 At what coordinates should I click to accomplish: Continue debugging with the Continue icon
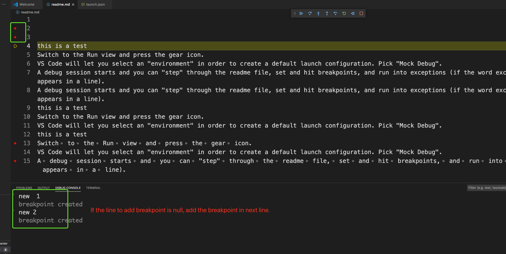[x=301, y=13]
